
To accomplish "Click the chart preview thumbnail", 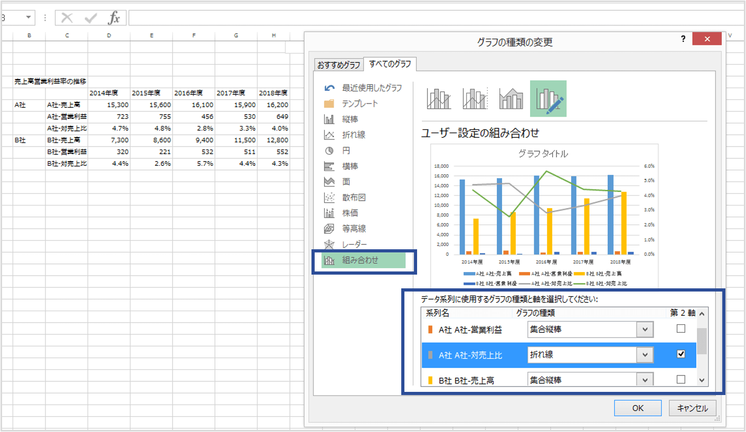I will (545, 217).
